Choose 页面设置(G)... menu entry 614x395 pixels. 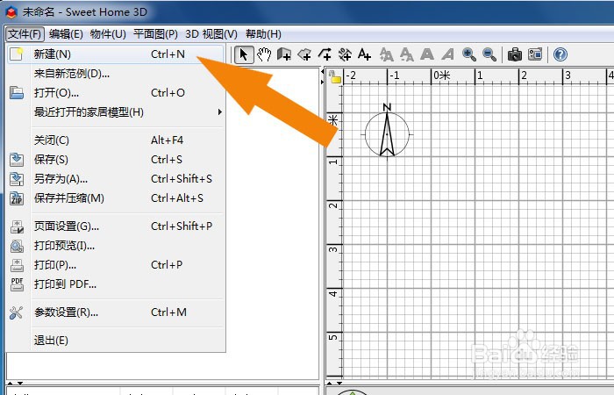tap(116, 226)
